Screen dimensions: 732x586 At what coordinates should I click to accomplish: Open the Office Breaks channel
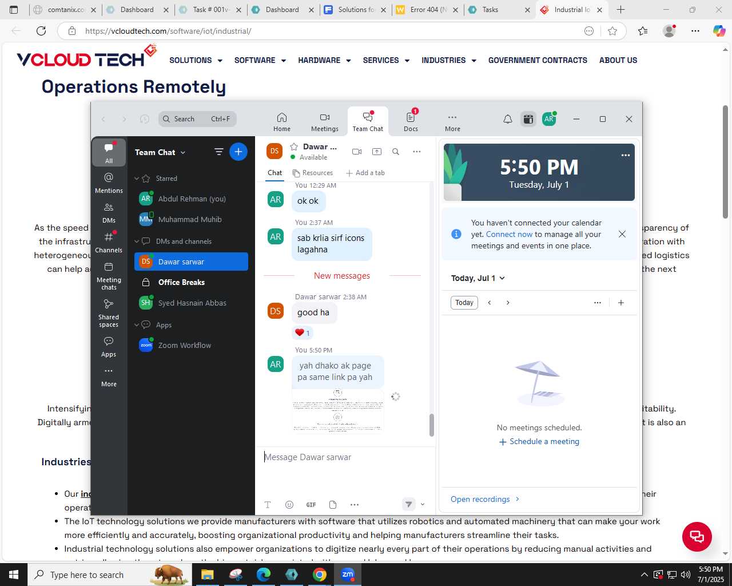(191, 282)
